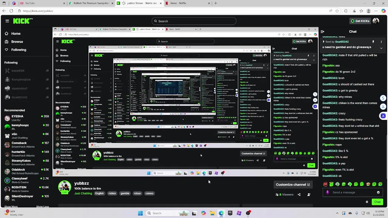Open Edge Copilot sidebar icon
The width and height of the screenshot is (388, 218).
point(383,11)
